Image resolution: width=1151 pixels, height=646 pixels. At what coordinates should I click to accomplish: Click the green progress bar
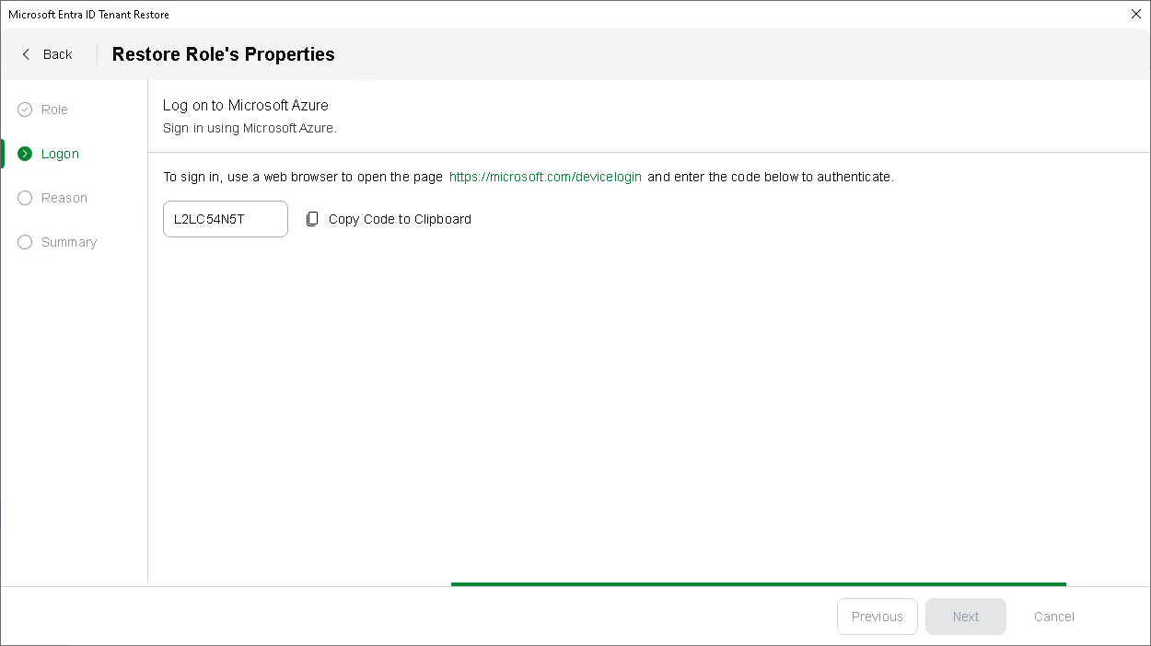tap(758, 583)
